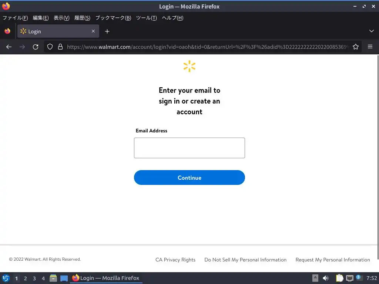
Task: Open the file manager taskbar icon
Action: click(53, 278)
